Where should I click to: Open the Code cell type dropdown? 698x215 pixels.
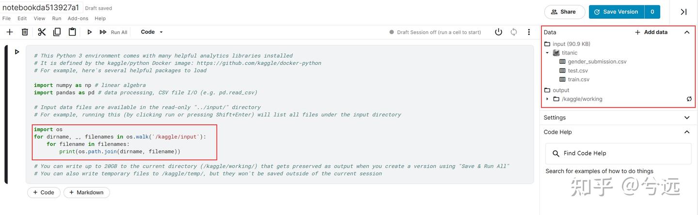tap(152, 32)
